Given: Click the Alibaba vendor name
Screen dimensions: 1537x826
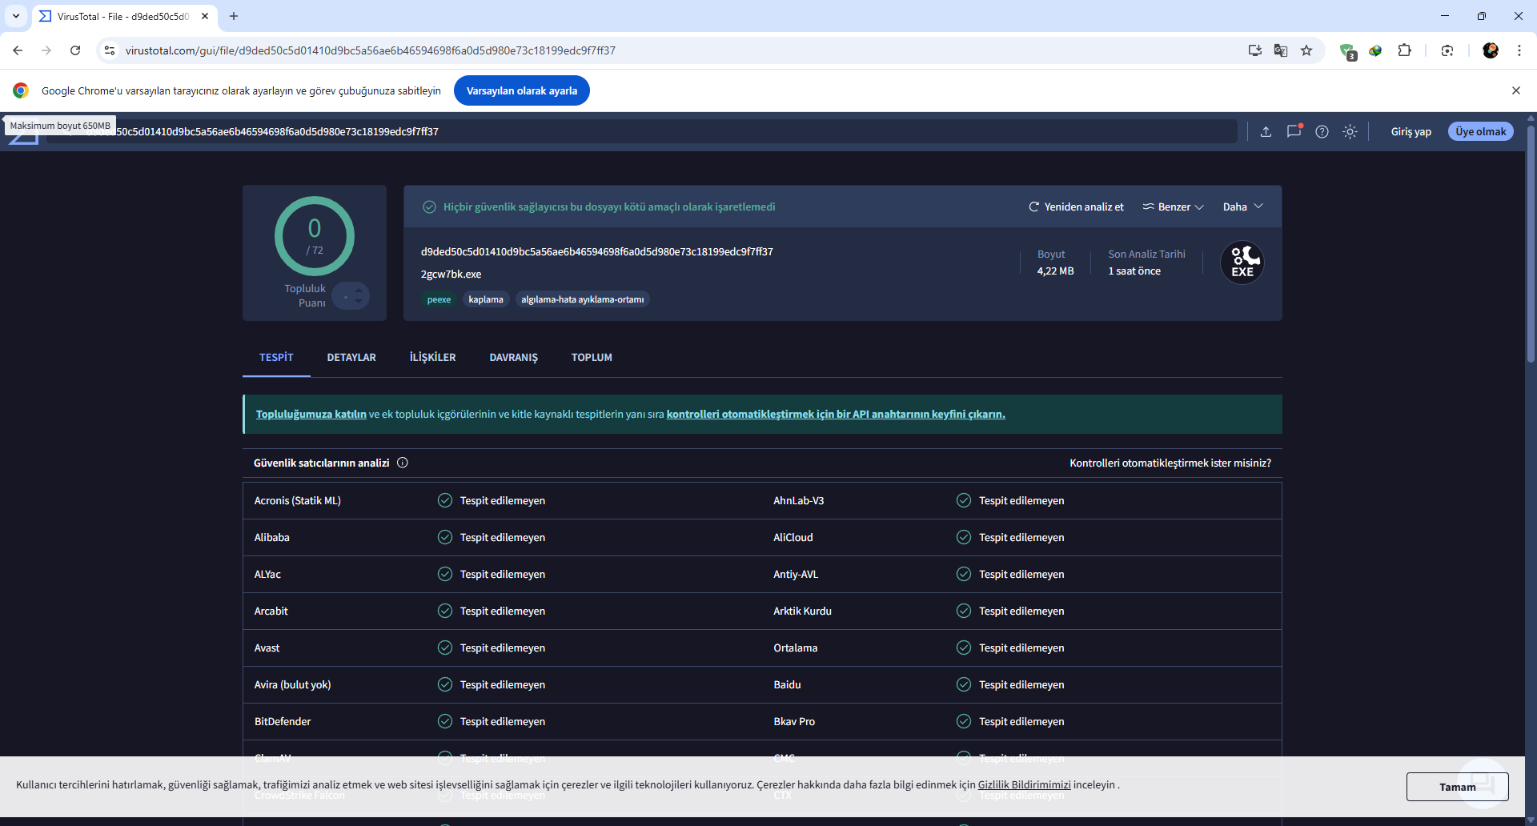Looking at the screenshot, I should [x=272, y=538].
